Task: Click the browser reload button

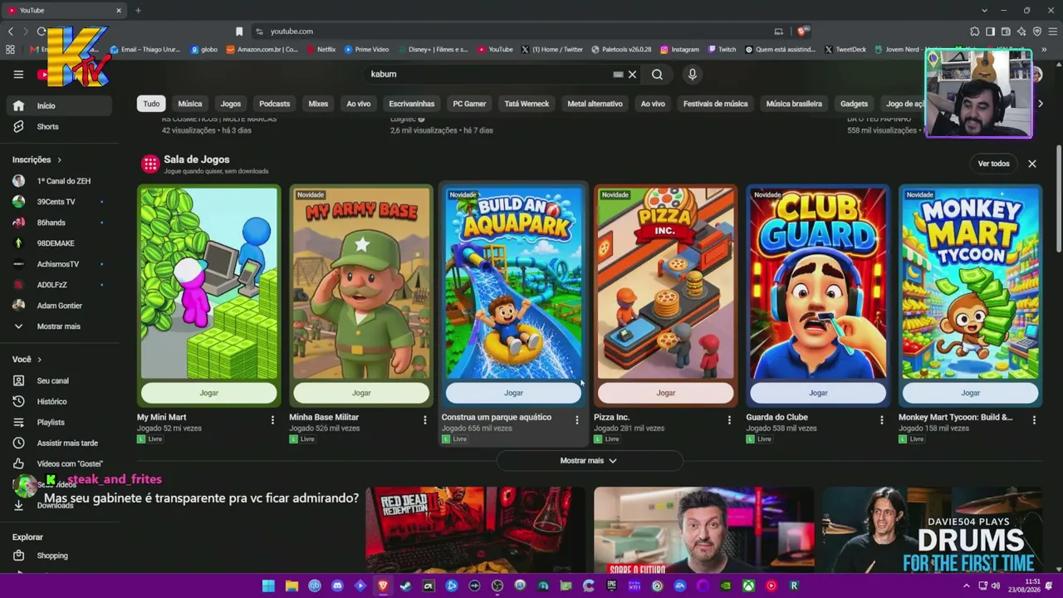Action: [x=41, y=32]
